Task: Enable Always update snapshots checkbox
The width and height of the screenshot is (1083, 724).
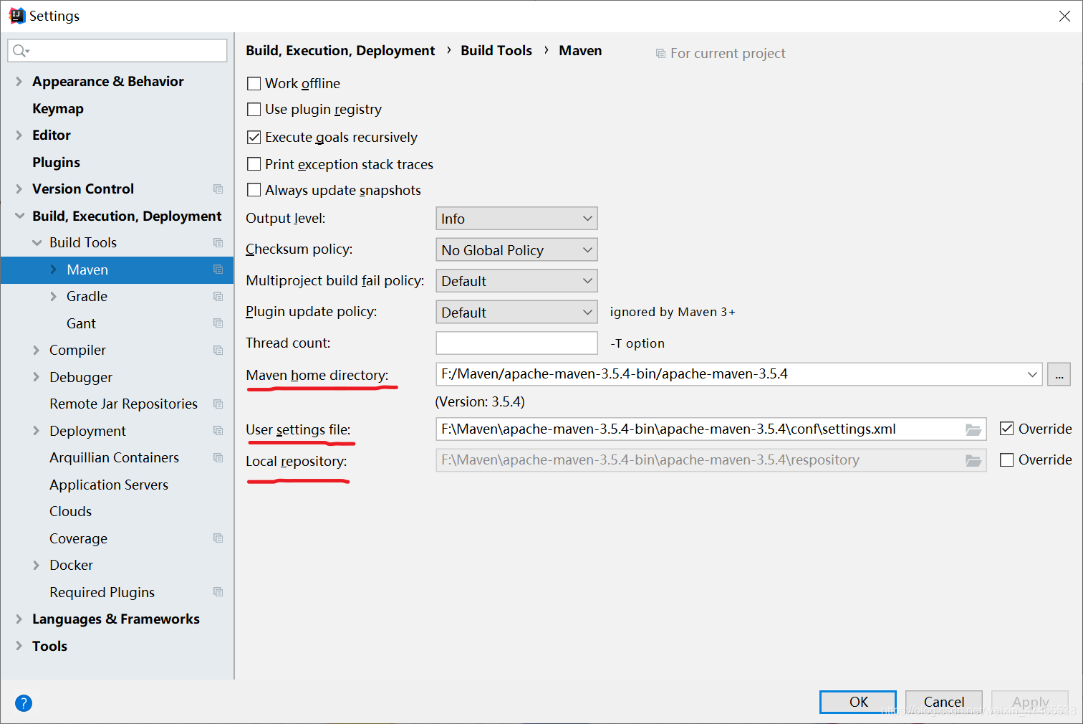Action: coord(254,190)
